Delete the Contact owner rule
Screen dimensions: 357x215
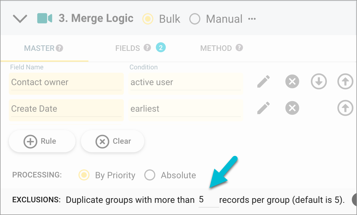292,81
